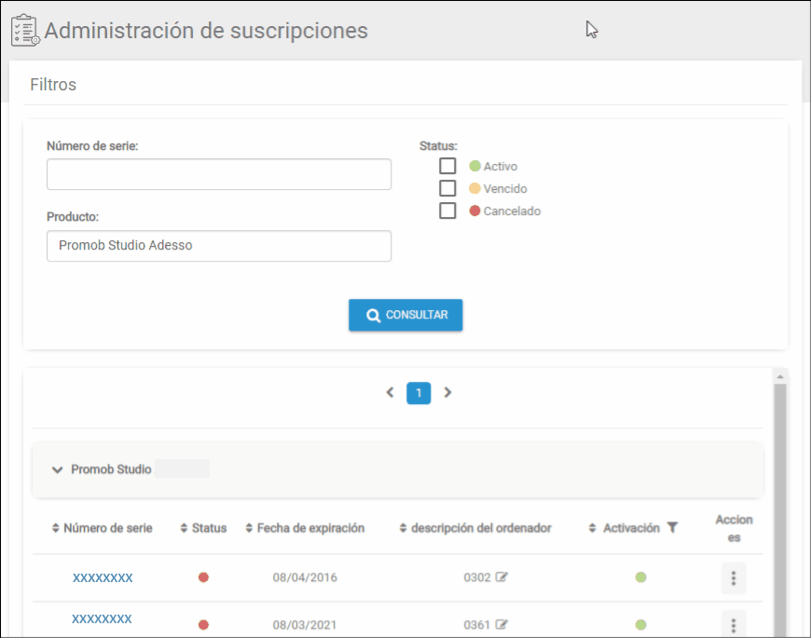This screenshot has height=638, width=811.
Task: Go to previous page with left chevron
Action: point(390,393)
